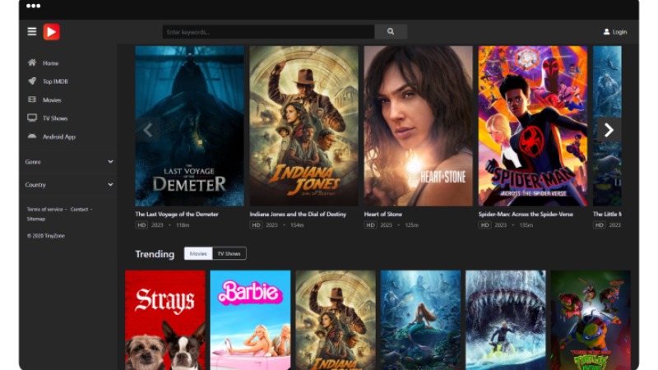Open the Strays trending poster
658x370 pixels.
click(x=165, y=320)
